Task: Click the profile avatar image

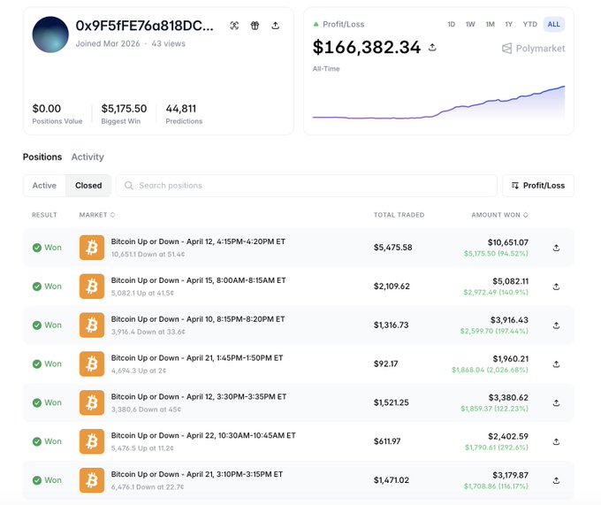Action: [50, 34]
